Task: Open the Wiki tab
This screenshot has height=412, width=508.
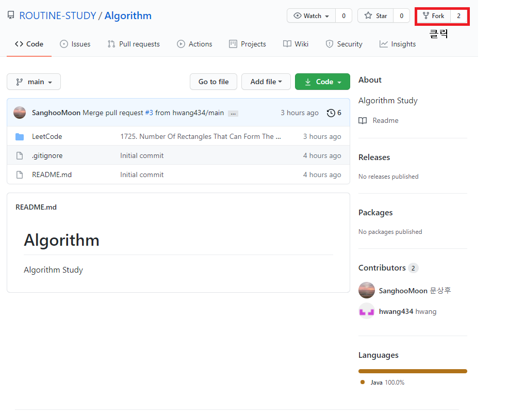Action: coord(296,44)
